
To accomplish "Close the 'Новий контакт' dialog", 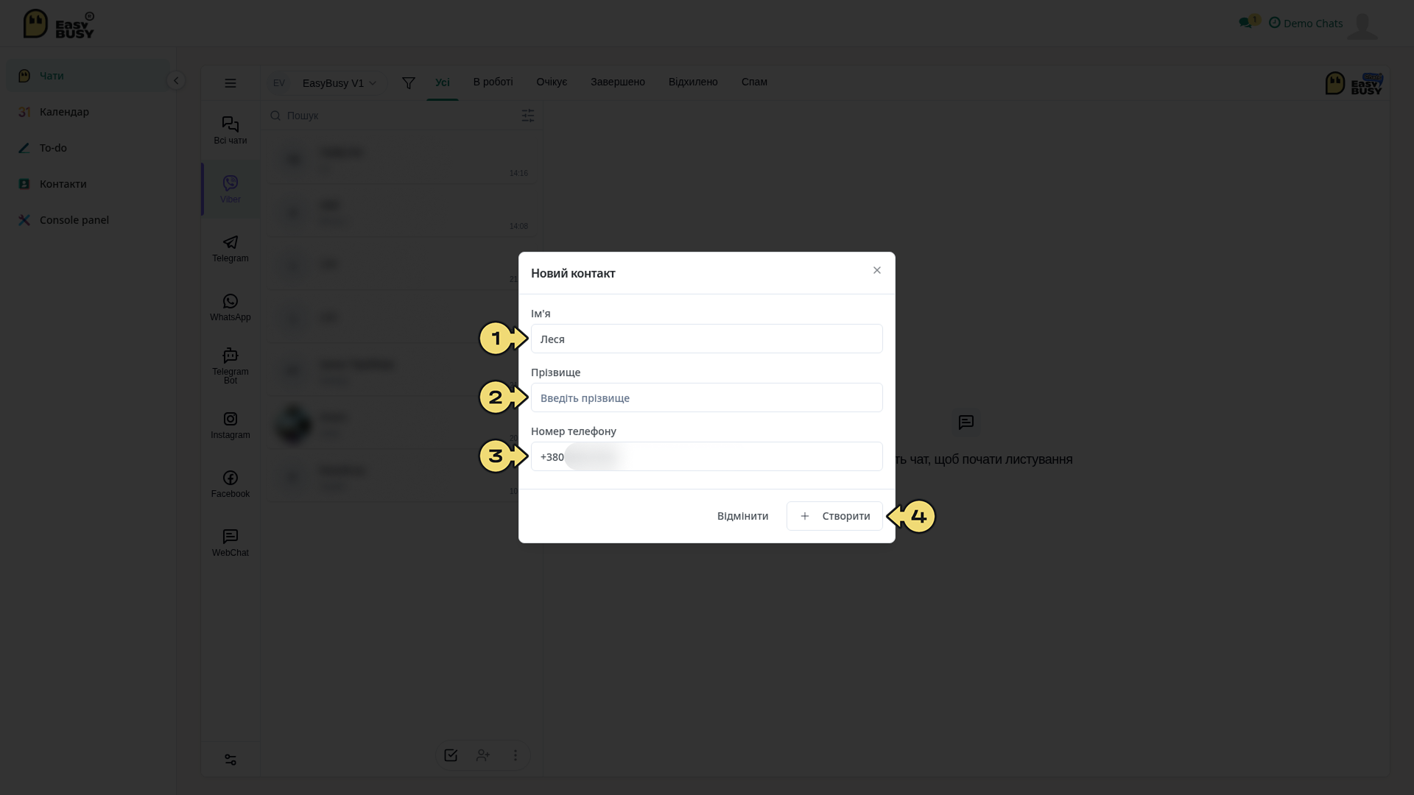I will [877, 270].
